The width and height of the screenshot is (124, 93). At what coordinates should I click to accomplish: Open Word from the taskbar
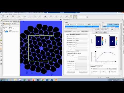[x=38, y=80]
